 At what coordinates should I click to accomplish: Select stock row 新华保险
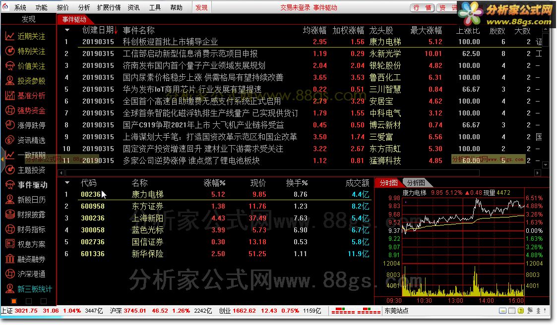215,254
